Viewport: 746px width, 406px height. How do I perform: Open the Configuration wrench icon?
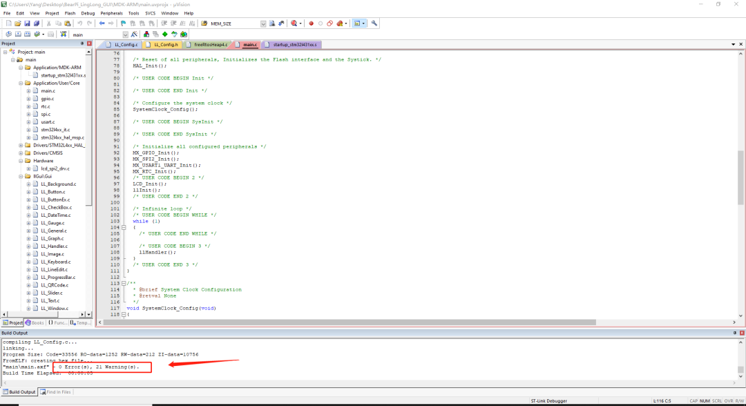click(374, 23)
